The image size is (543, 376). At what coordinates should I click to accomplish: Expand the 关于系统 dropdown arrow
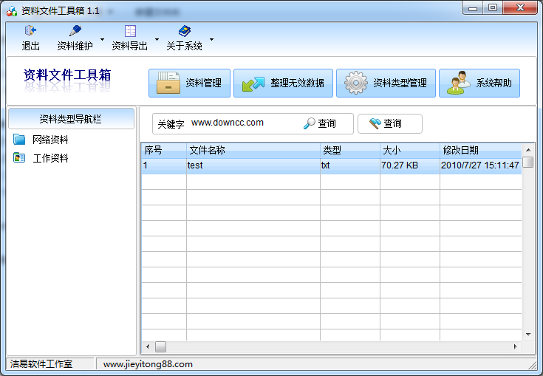(x=211, y=39)
